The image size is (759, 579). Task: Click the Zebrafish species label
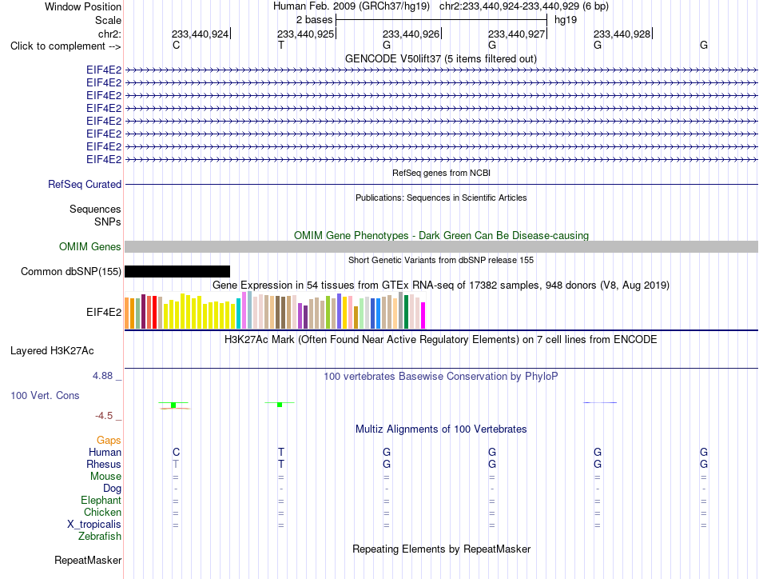(x=100, y=536)
